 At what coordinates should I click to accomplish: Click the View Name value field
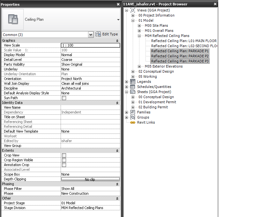pyautogui.click(x=90, y=107)
